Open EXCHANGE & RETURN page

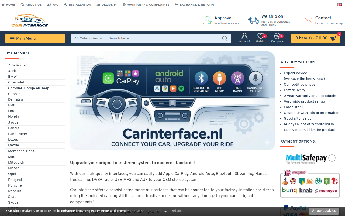[x=194, y=5]
